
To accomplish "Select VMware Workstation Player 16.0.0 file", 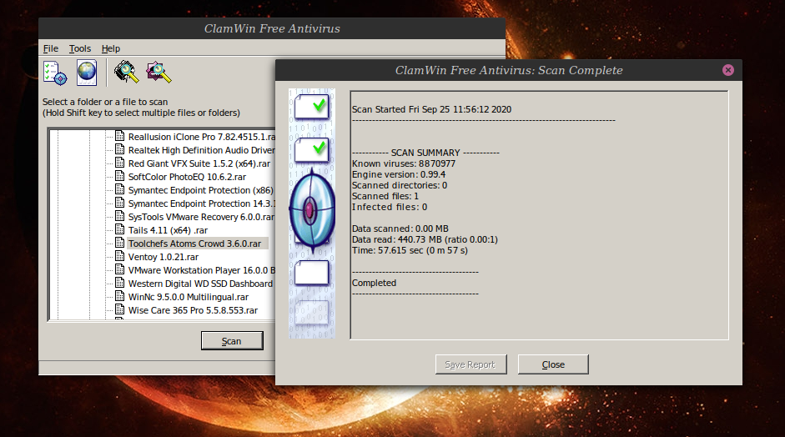I will coord(201,270).
